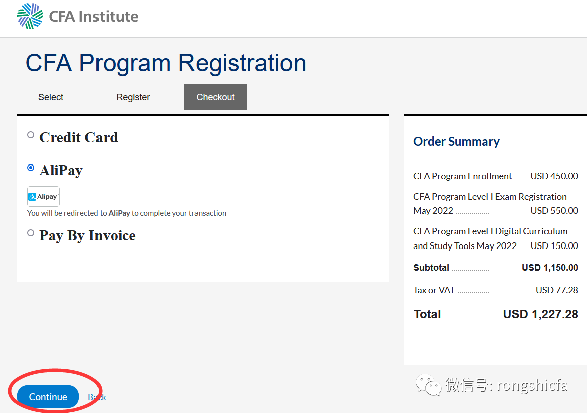Open the Checkout tab

[215, 97]
